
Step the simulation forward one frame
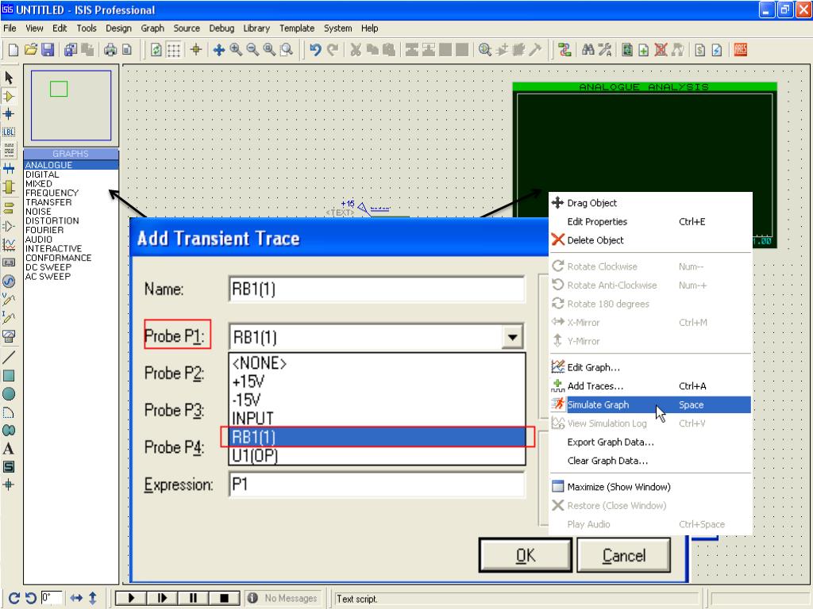tap(162, 598)
